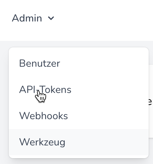Click the Admin label in header
The image size is (153, 164).
pyautogui.click(x=27, y=18)
